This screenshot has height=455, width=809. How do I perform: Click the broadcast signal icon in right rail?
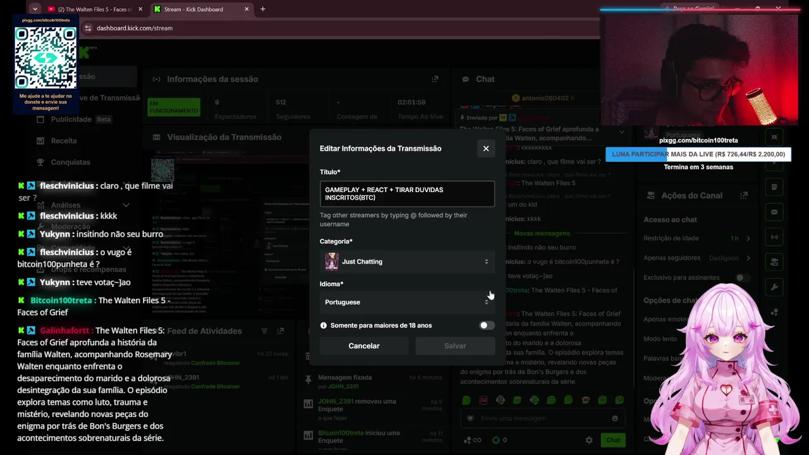click(774, 238)
